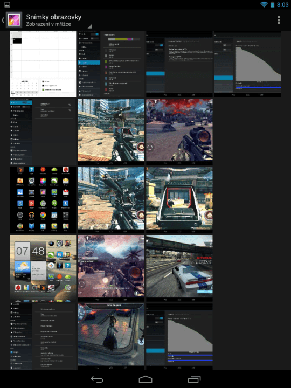Open the app drawer icon grid thumbnail
This screenshot has width=291, height=388.
point(43,200)
